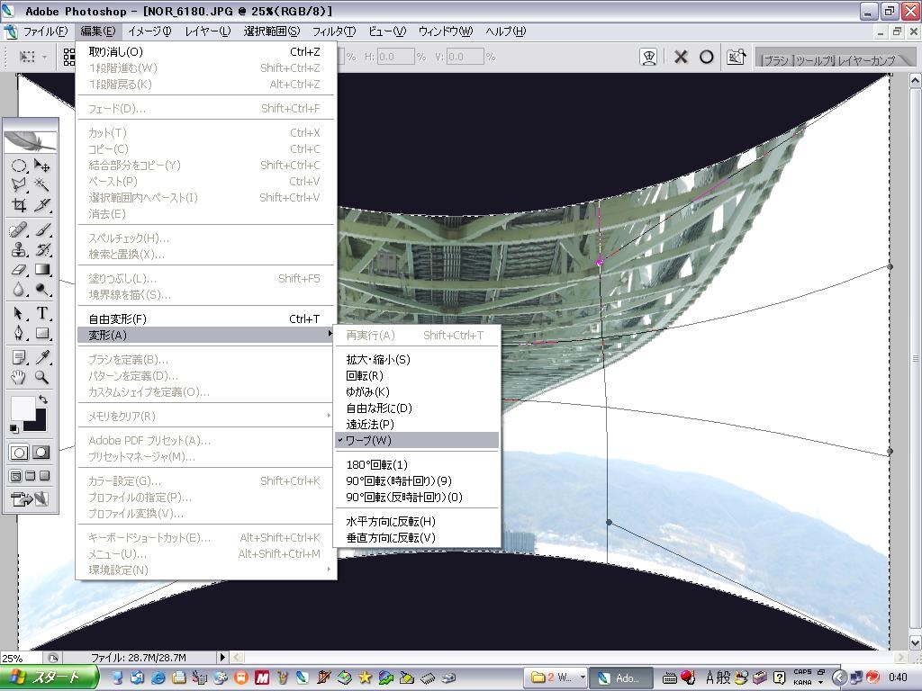Commit the transform with the circle button
This screenshot has width=922, height=691.
pos(707,57)
